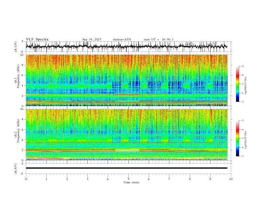Click time axis tick label '7'

[169, 179]
